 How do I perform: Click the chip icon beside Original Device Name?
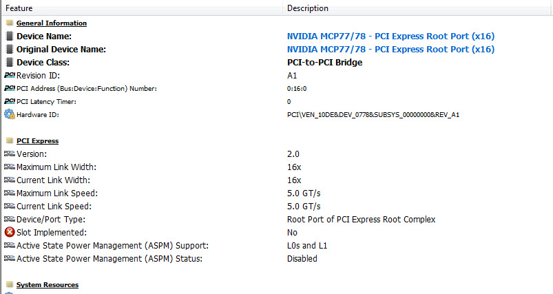[x=10, y=49]
